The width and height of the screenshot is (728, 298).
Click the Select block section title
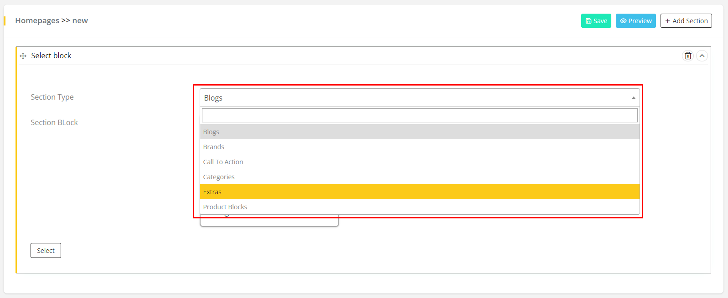pyautogui.click(x=51, y=56)
